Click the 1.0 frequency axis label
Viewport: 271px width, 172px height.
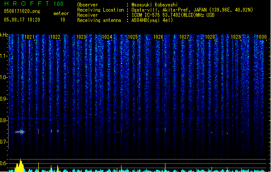3,77
